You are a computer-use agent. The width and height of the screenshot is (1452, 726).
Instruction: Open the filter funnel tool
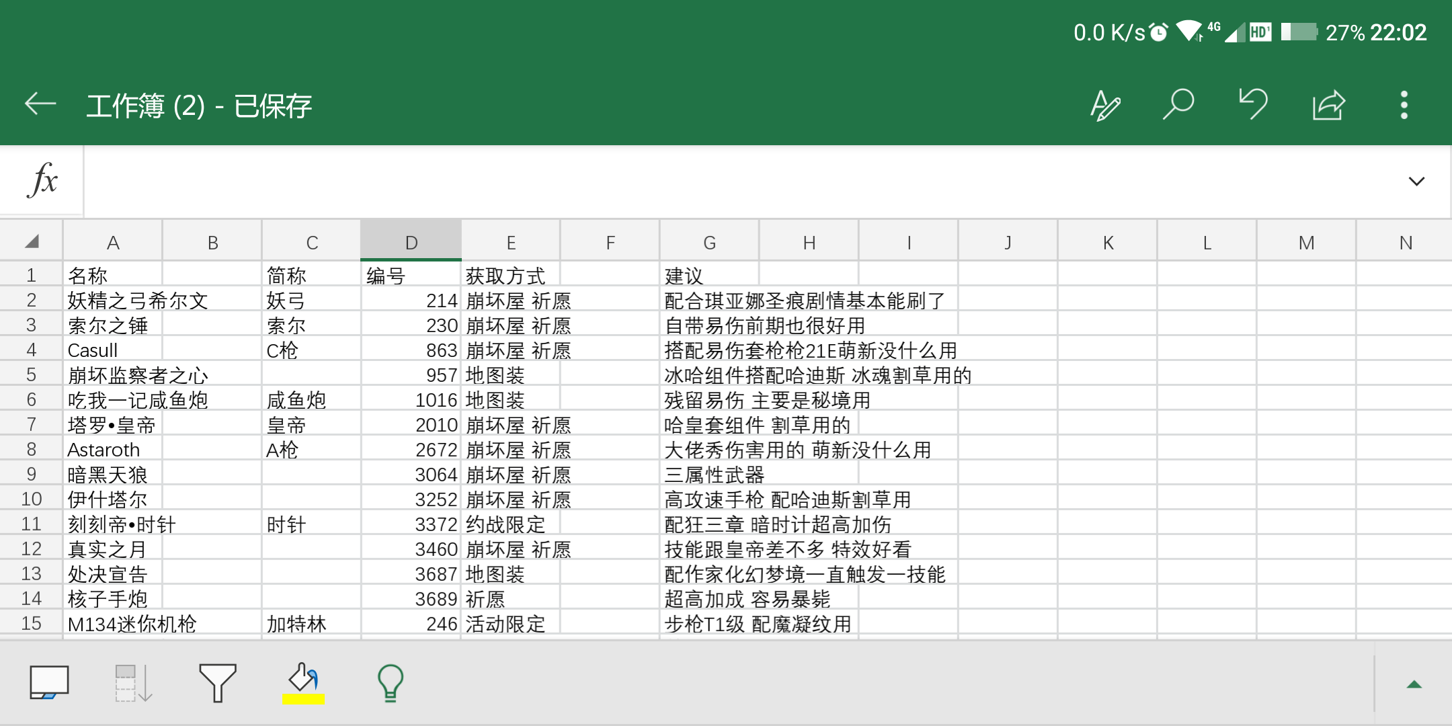coord(217,682)
